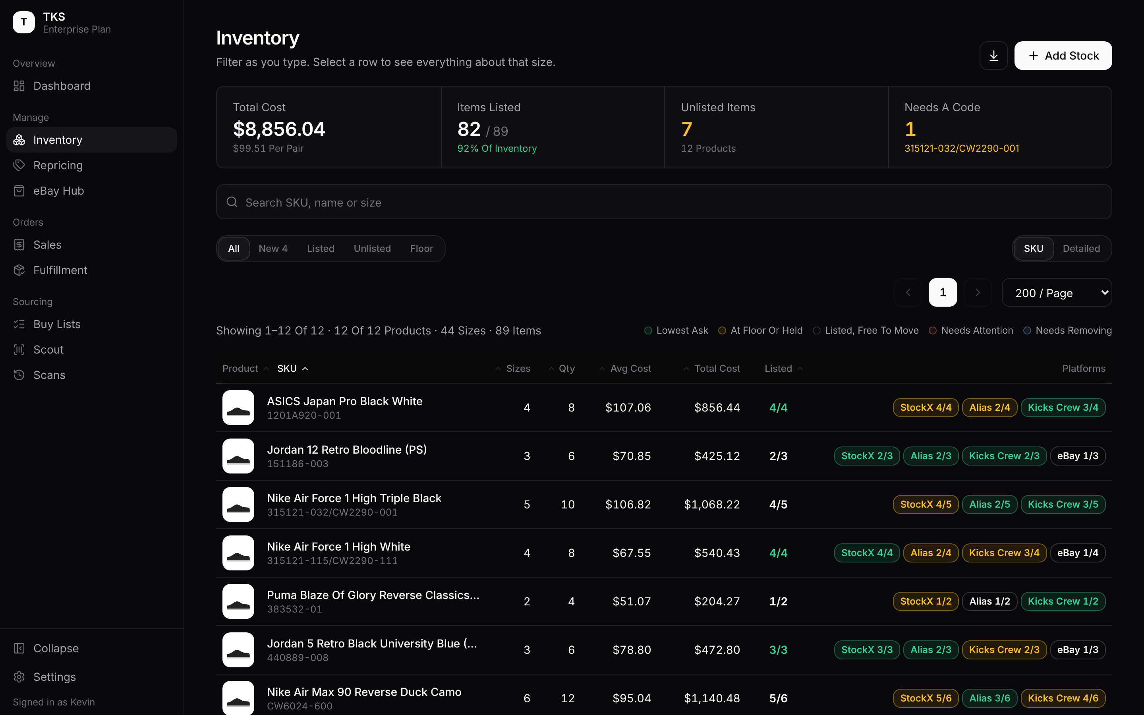Click the 315121-032/CW2290-001 needs code link
The width and height of the screenshot is (1144, 715).
962,149
